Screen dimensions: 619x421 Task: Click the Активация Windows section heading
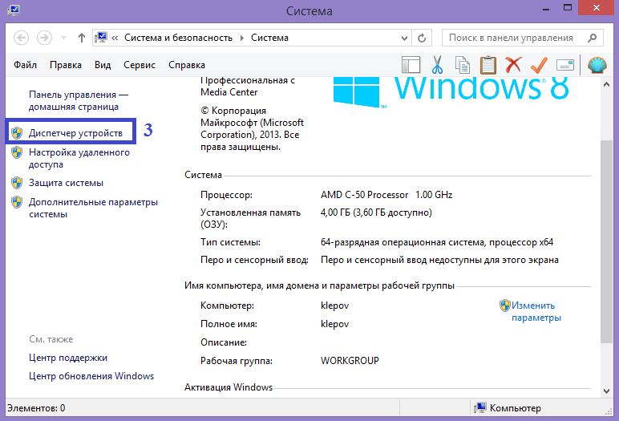click(229, 387)
